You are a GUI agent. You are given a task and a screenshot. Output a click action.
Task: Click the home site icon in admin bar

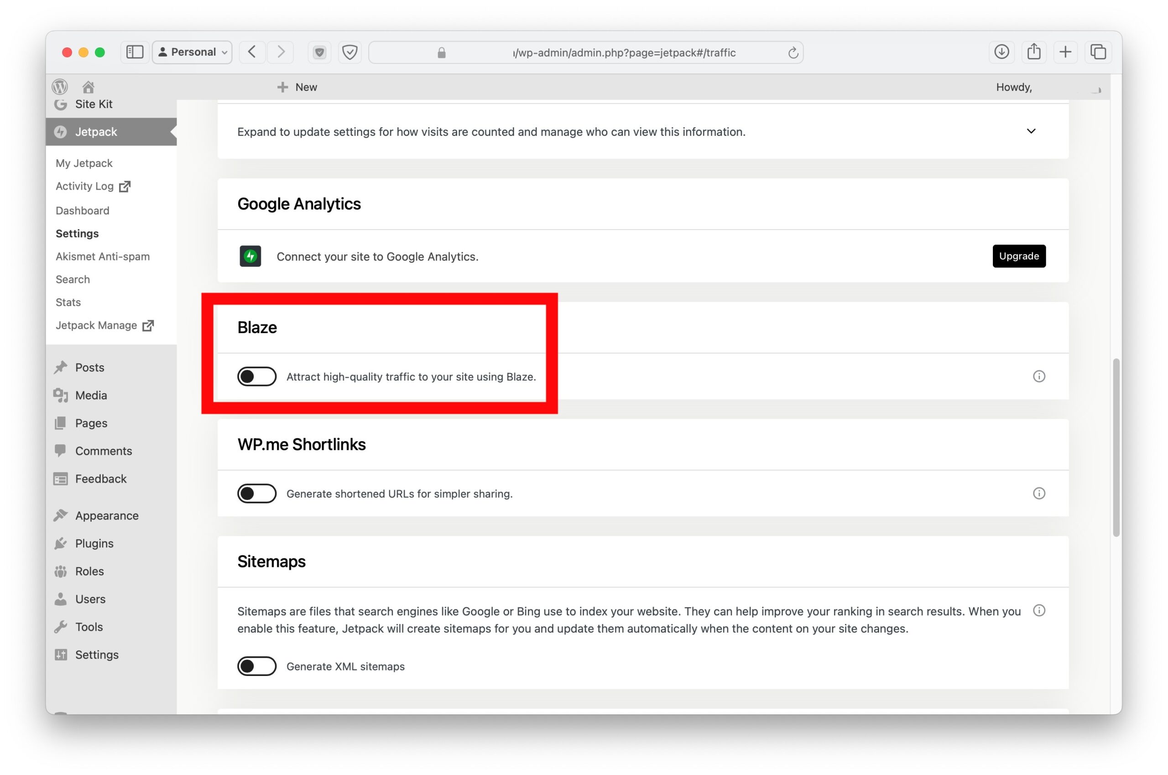(88, 87)
